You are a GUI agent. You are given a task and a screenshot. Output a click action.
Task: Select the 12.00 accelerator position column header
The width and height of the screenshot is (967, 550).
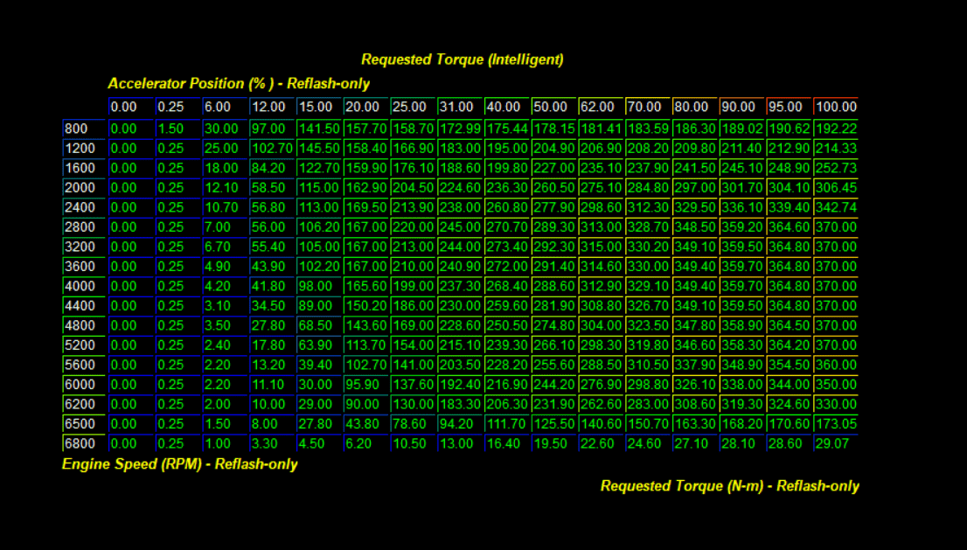(x=272, y=107)
